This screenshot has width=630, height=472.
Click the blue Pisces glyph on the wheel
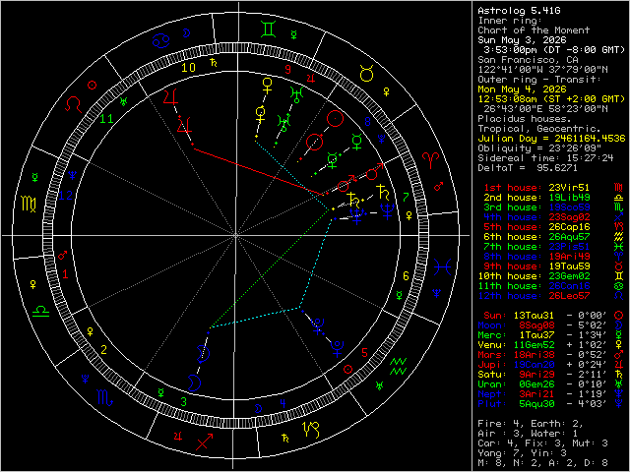[442, 266]
